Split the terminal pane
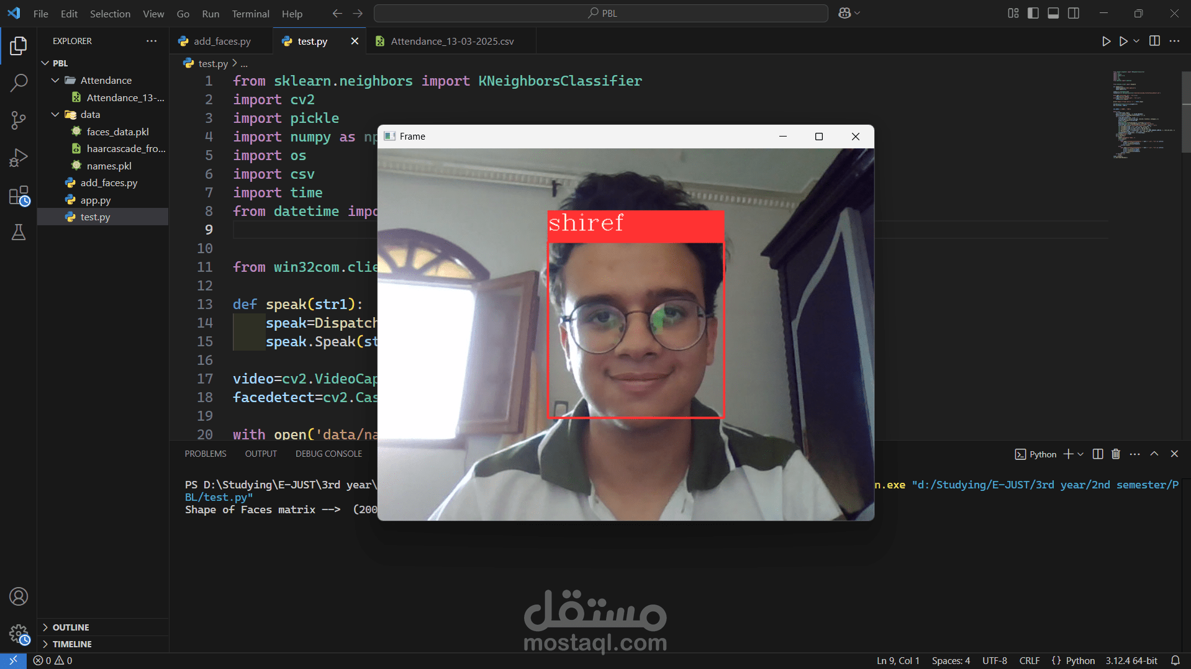Screen dimensions: 1191x669 point(1097,454)
